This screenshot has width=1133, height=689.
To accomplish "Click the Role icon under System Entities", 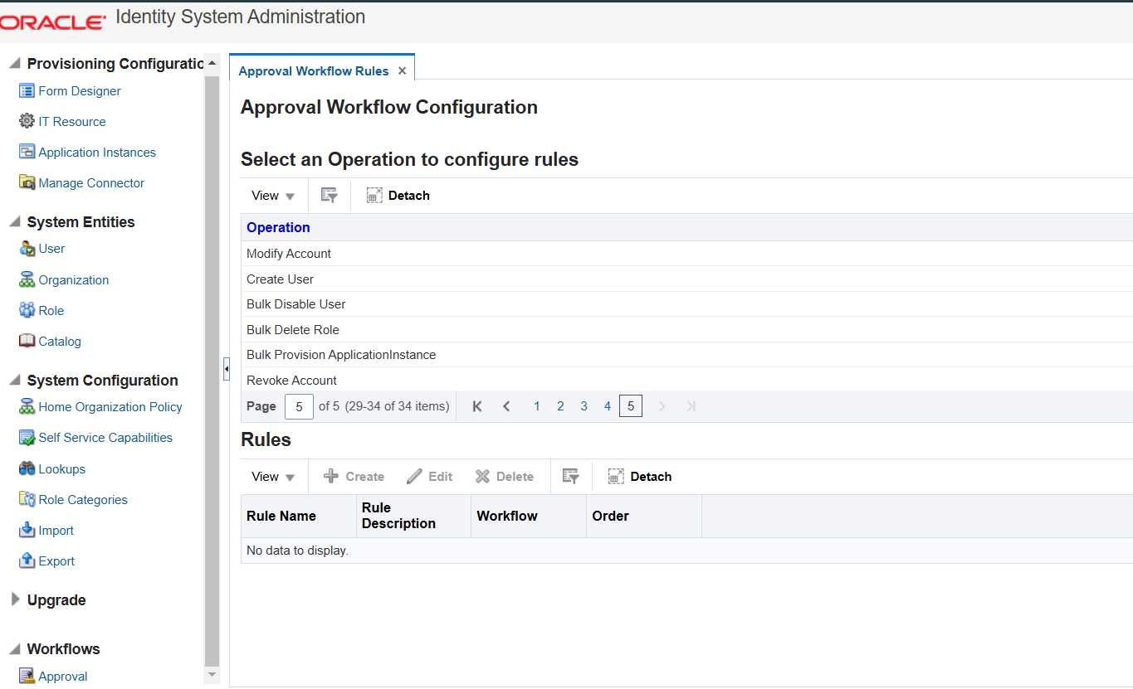I will coord(27,311).
